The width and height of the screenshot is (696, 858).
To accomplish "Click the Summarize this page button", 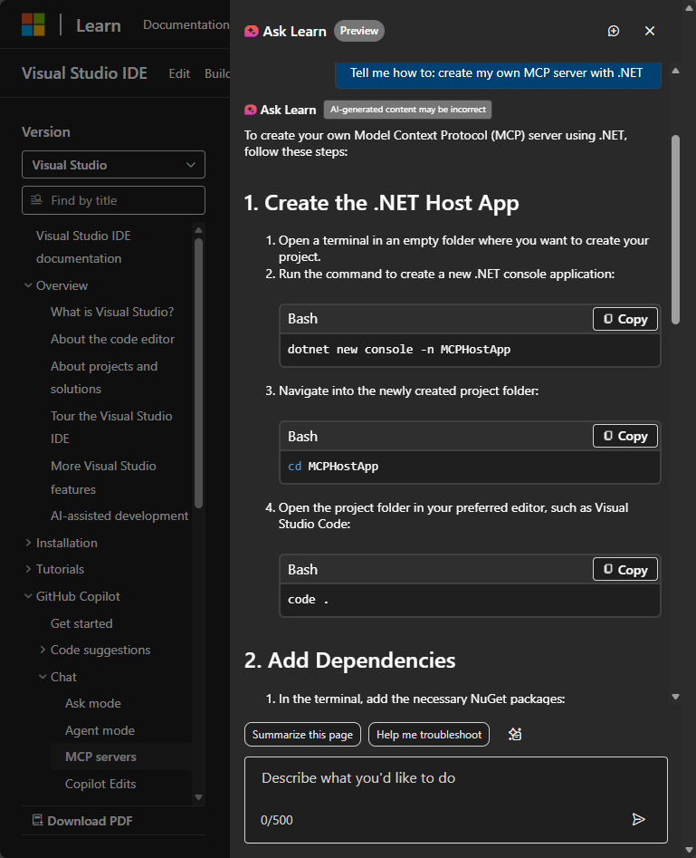I will tap(302, 734).
